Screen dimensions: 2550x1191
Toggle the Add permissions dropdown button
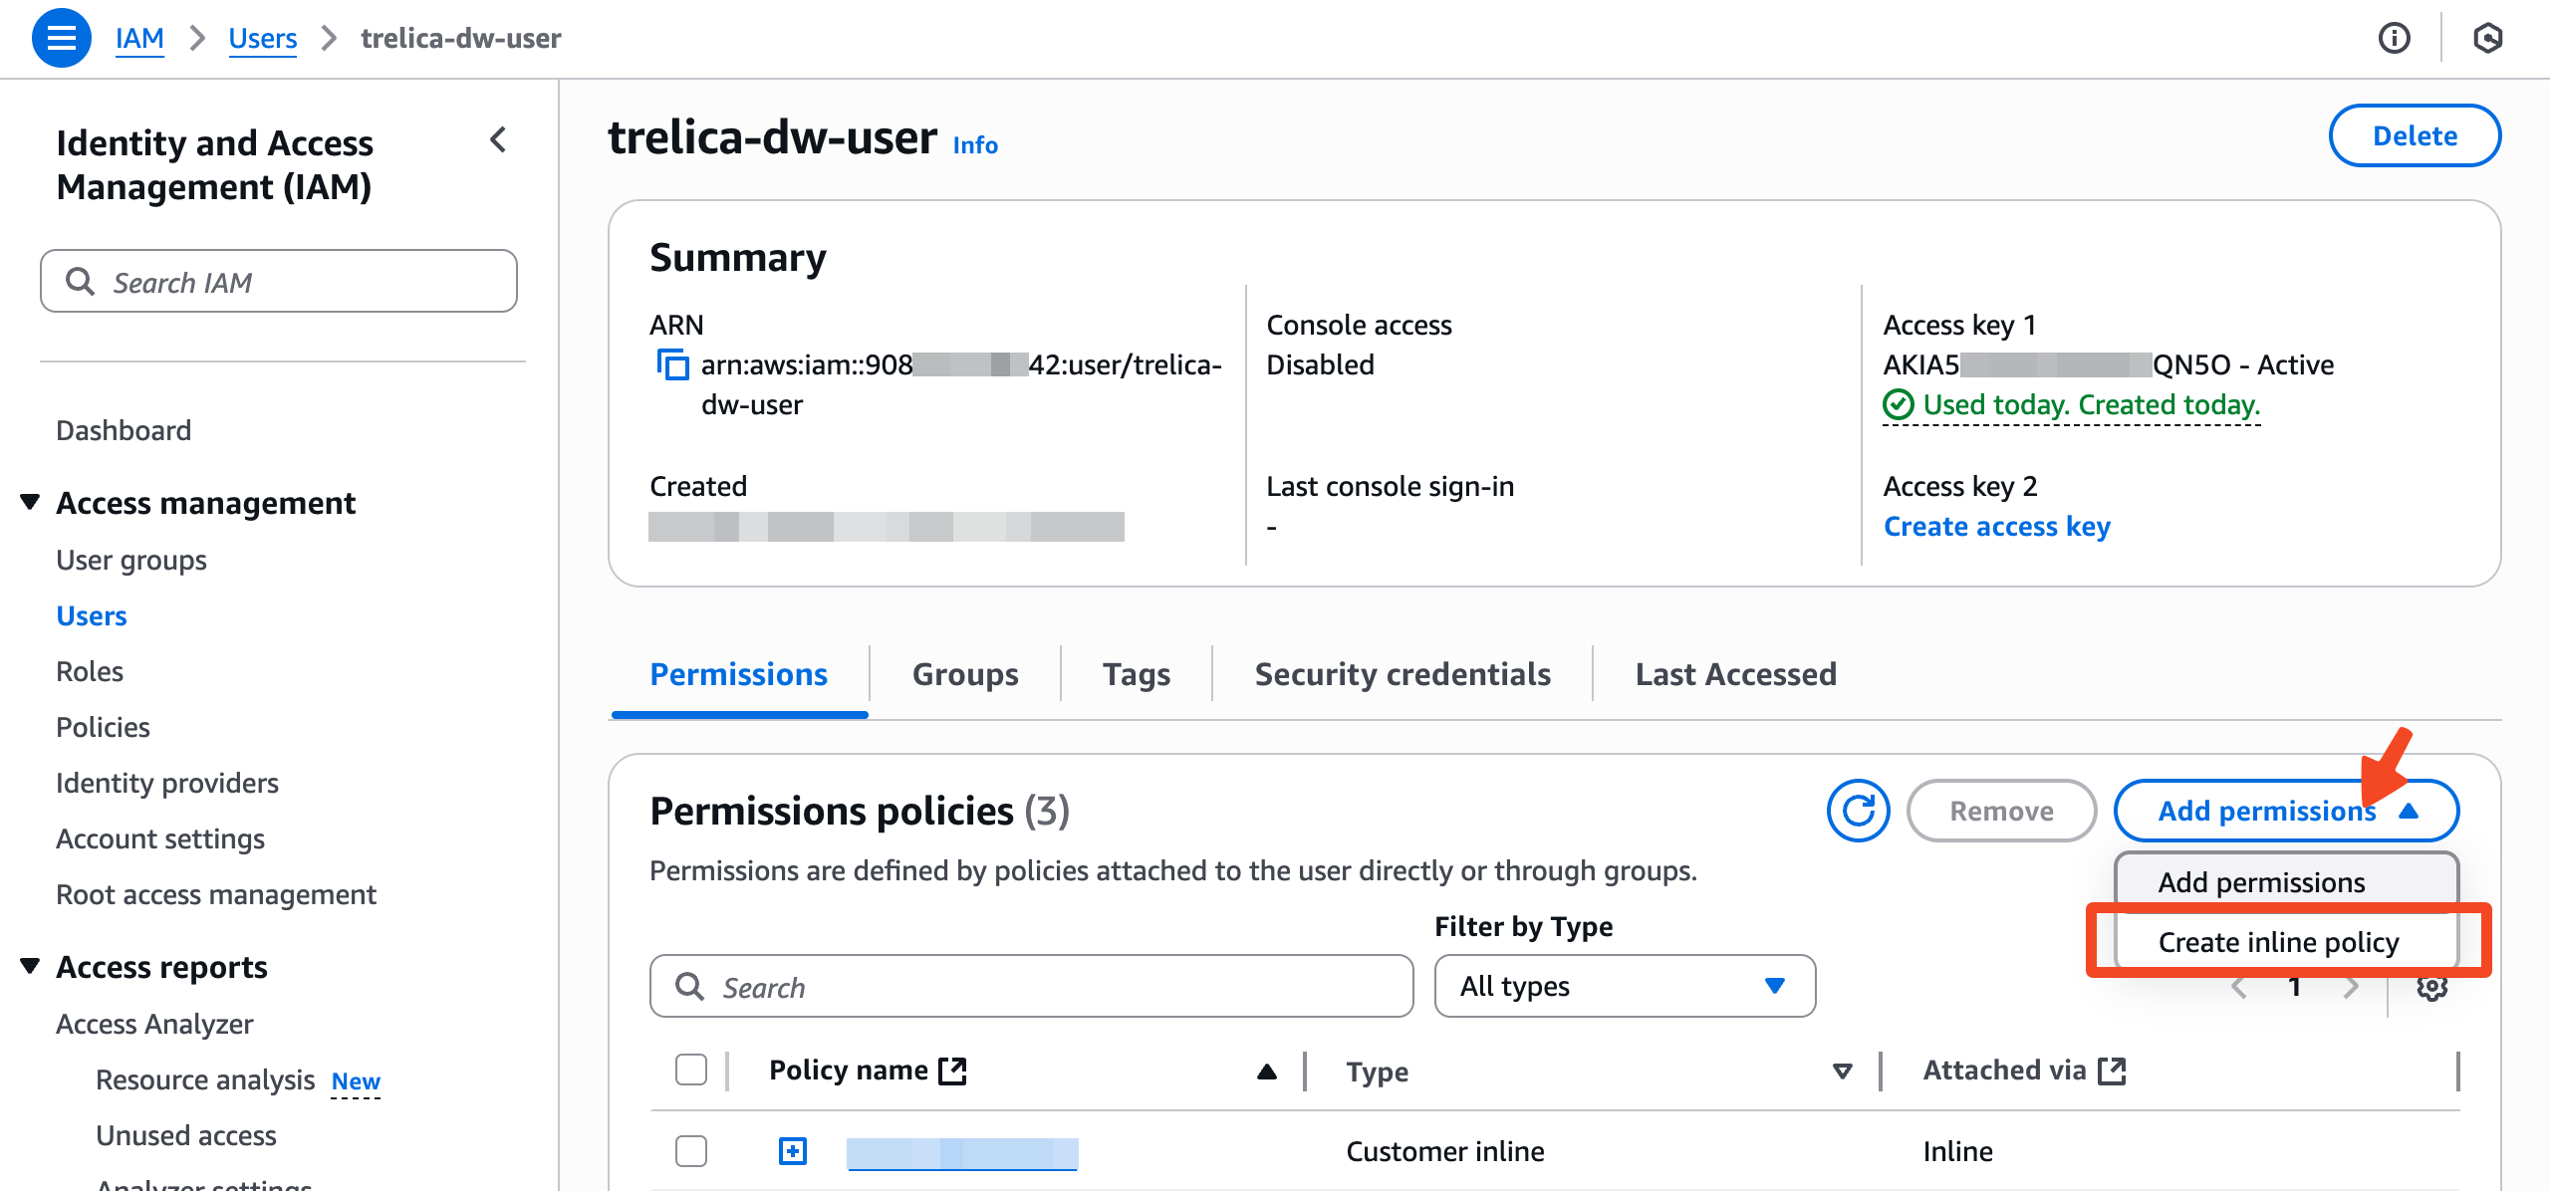click(x=2286, y=811)
